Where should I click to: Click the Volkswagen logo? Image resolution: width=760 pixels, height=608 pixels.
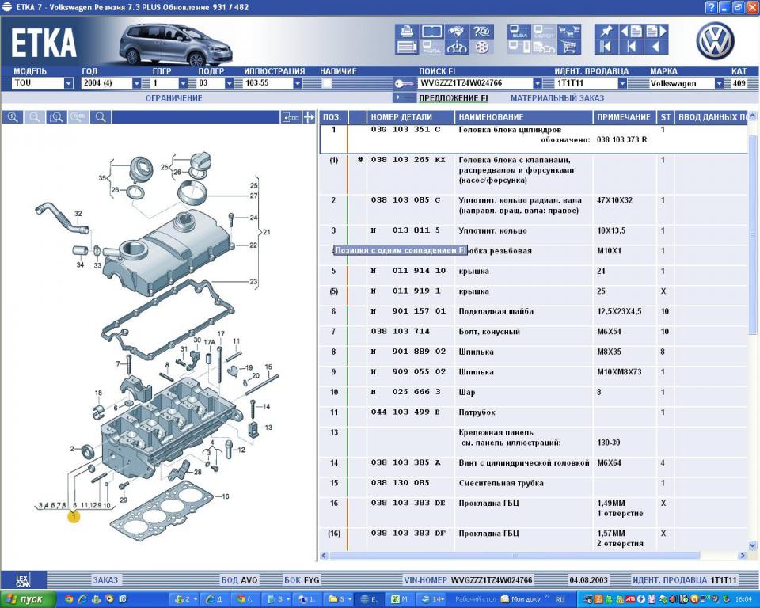(x=714, y=42)
